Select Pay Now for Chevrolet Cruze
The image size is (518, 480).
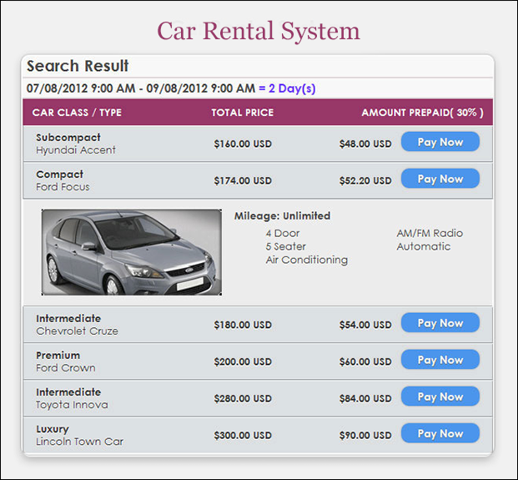pos(440,323)
